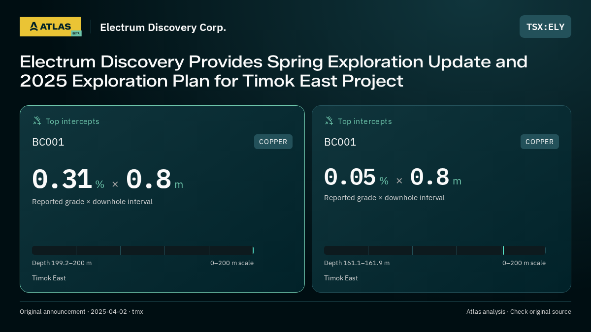The image size is (591, 332).
Task: Click the drill icon in the 0.31% card
Action: pyautogui.click(x=37, y=121)
